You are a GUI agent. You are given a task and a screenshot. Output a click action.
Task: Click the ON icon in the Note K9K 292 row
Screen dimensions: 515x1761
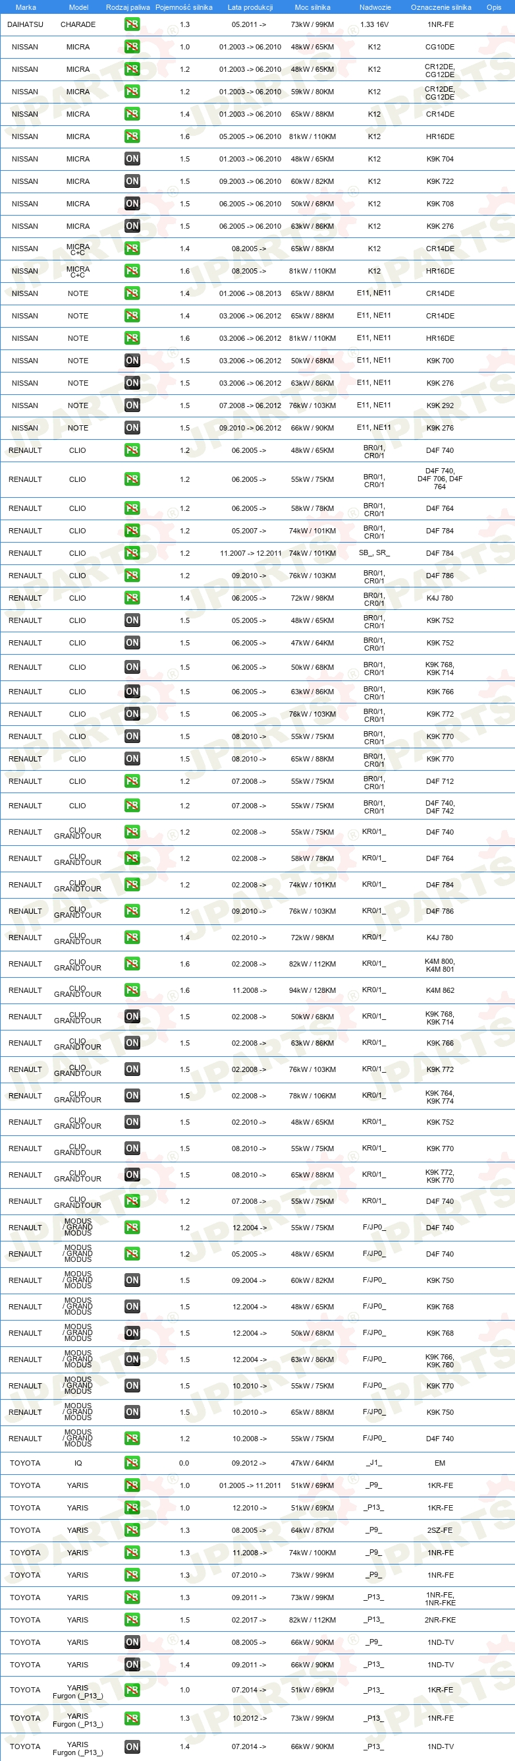tap(132, 405)
